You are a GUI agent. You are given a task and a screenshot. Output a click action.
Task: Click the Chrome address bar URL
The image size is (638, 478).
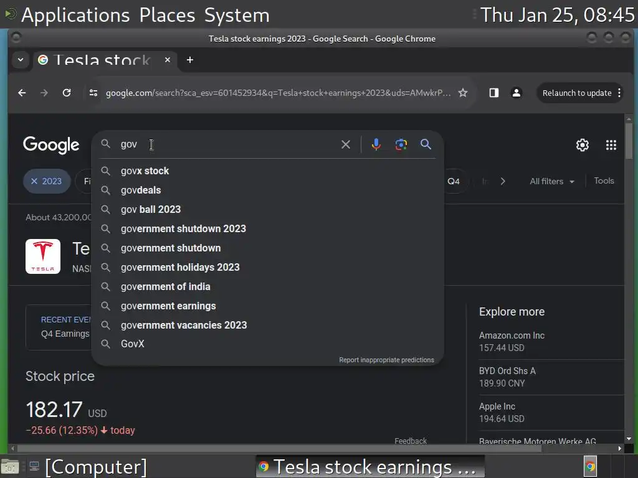coord(278,93)
